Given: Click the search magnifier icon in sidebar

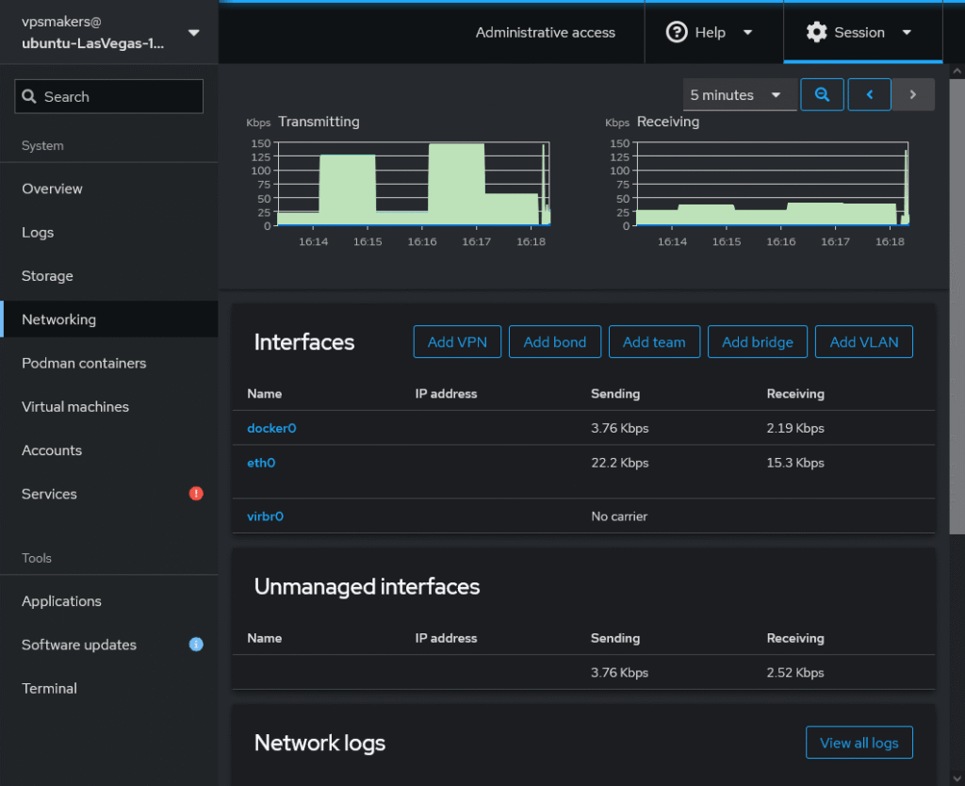Looking at the screenshot, I should coord(29,97).
